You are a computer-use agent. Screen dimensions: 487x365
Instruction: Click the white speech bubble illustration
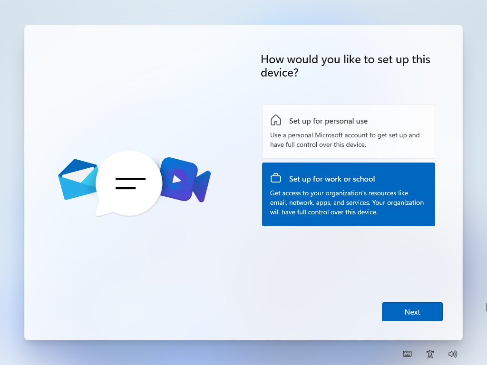[x=128, y=183]
